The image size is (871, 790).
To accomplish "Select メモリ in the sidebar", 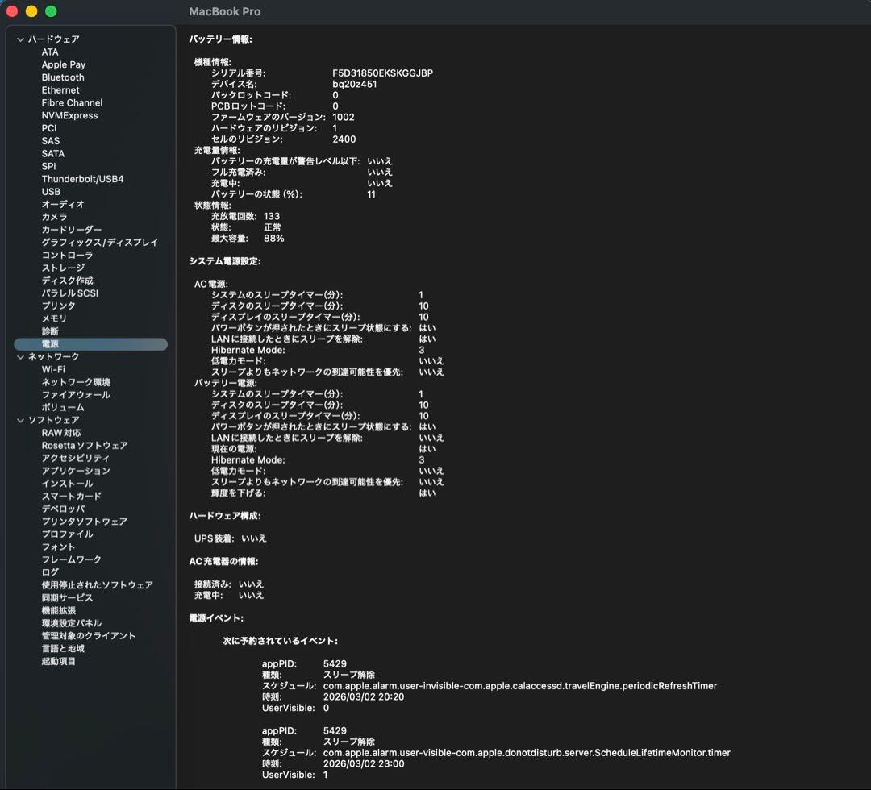I will pyautogui.click(x=54, y=318).
